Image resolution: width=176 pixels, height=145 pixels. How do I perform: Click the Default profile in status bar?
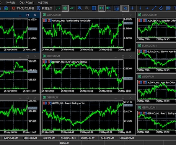point(64,143)
